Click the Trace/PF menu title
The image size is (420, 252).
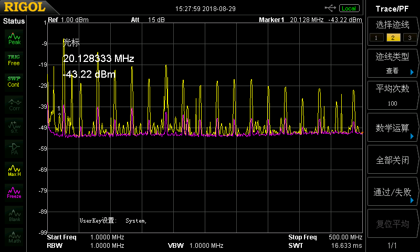[392, 8]
